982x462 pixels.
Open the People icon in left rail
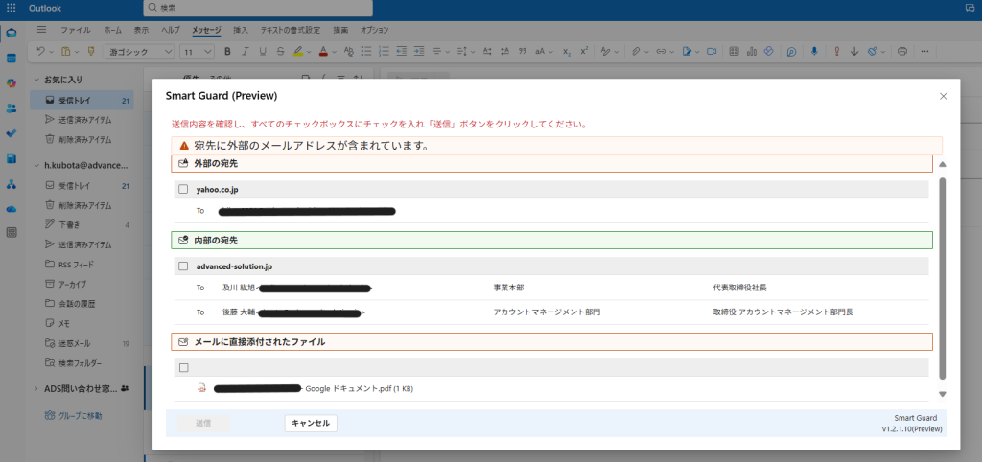pyautogui.click(x=12, y=108)
